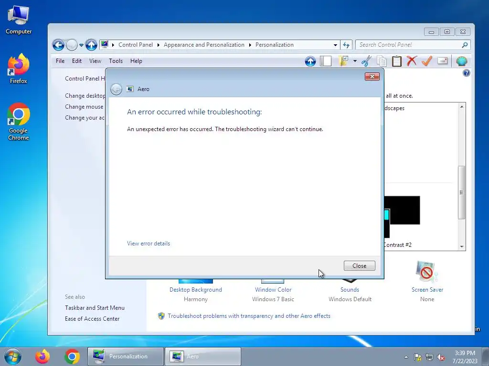Click the orange checkmark Properties icon
Image resolution: width=489 pixels, height=366 pixels.
click(426, 61)
